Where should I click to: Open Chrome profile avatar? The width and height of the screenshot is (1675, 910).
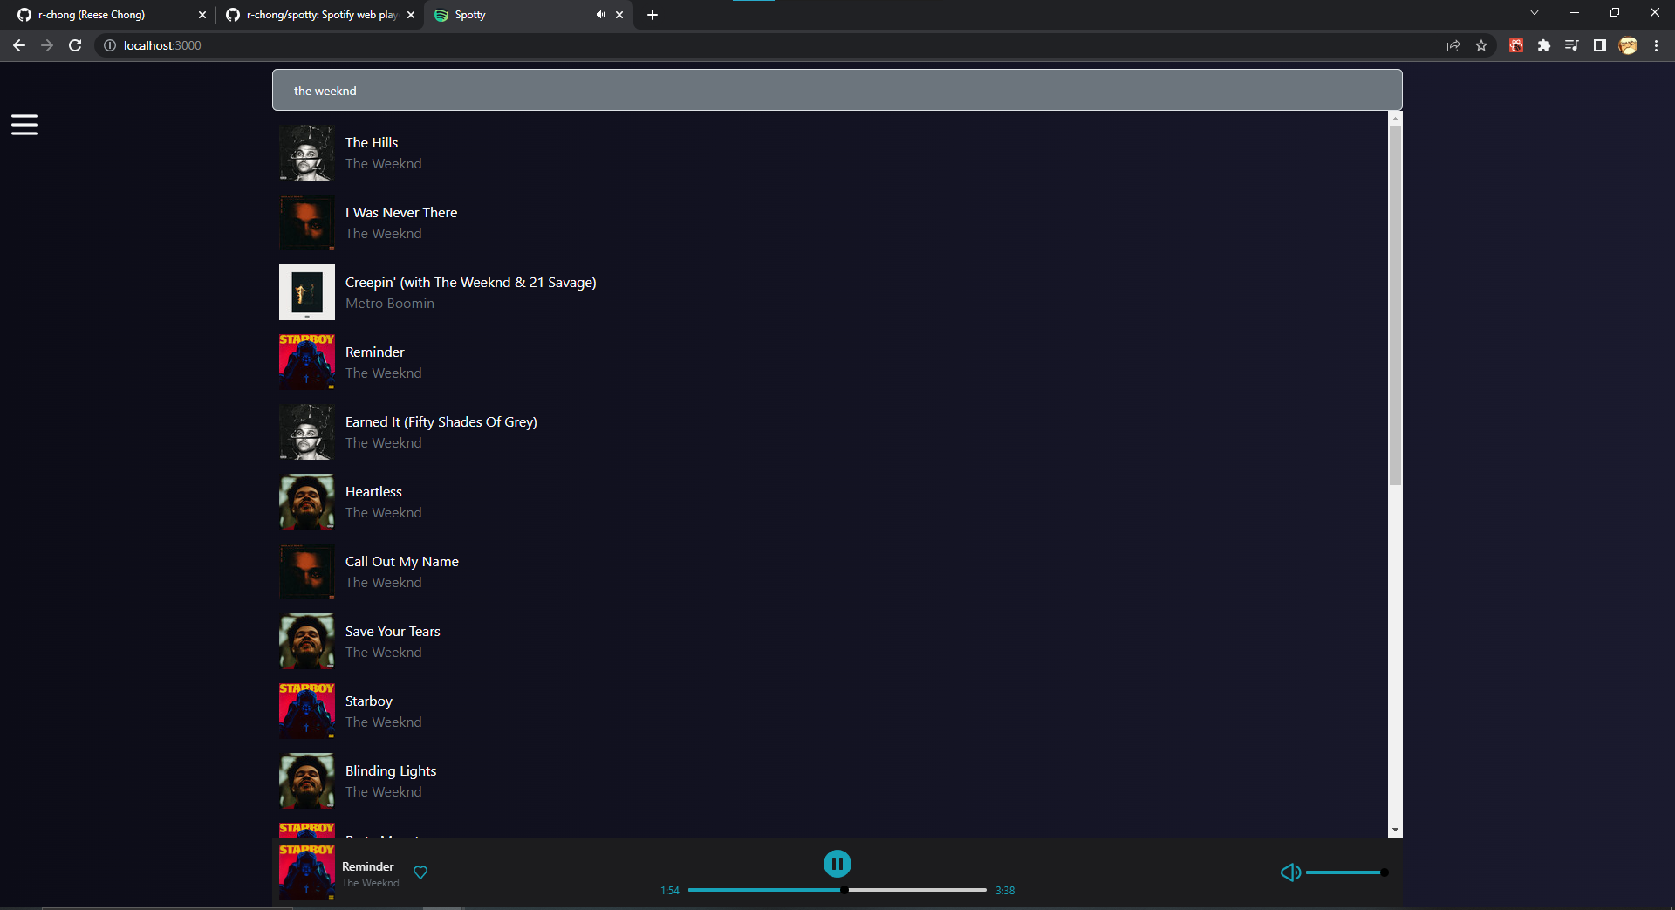(1628, 45)
